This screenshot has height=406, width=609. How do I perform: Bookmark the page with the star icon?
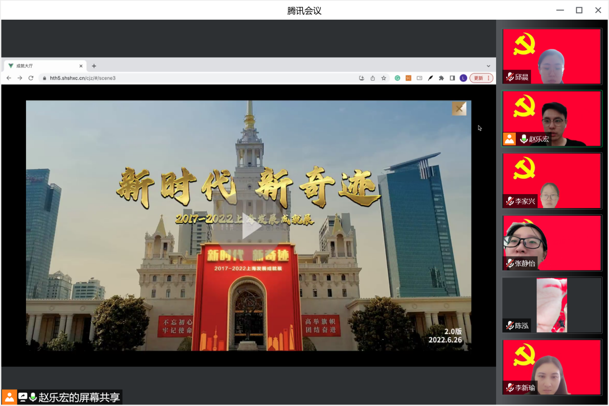[384, 78]
